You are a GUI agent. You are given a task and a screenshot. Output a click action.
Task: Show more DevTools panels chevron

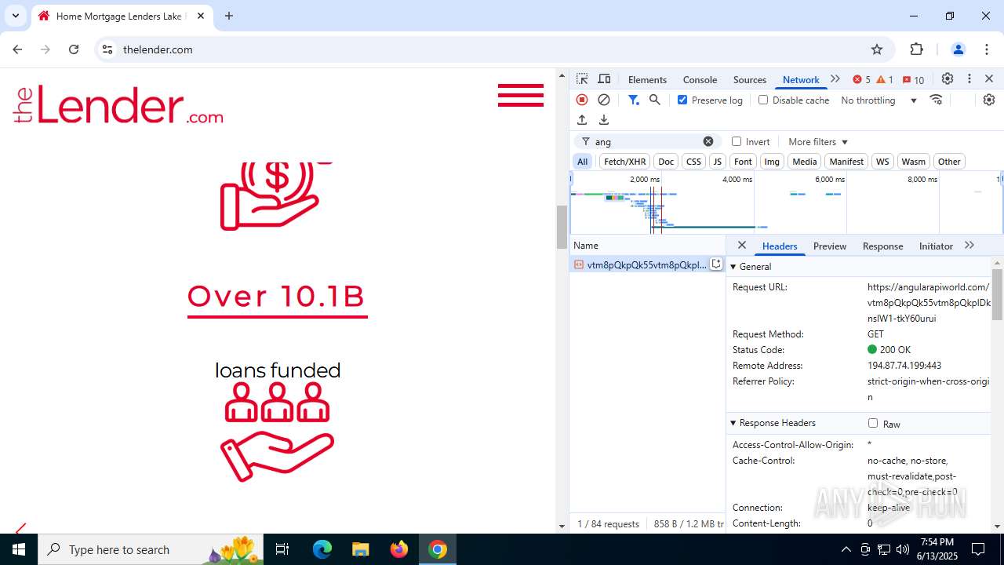tap(835, 79)
